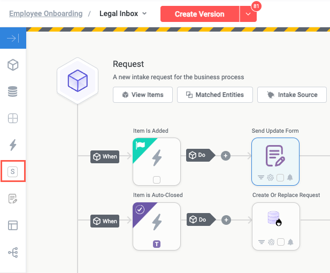330x273 pixels.
Task: Tick the checkbox on Create Or Replace Request node
Action: click(x=280, y=242)
